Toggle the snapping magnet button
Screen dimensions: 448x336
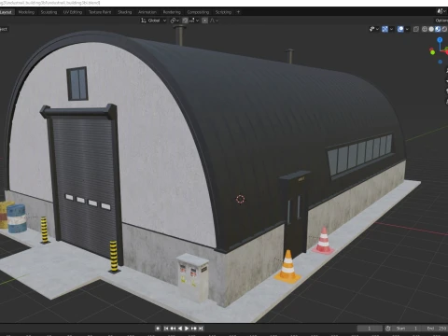tap(185, 21)
